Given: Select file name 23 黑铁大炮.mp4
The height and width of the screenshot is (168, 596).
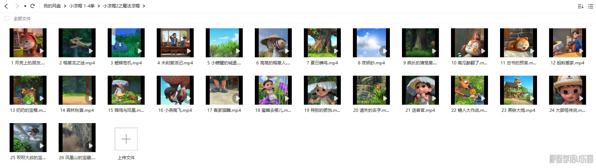Looking at the screenshot, I should tap(519, 110).
